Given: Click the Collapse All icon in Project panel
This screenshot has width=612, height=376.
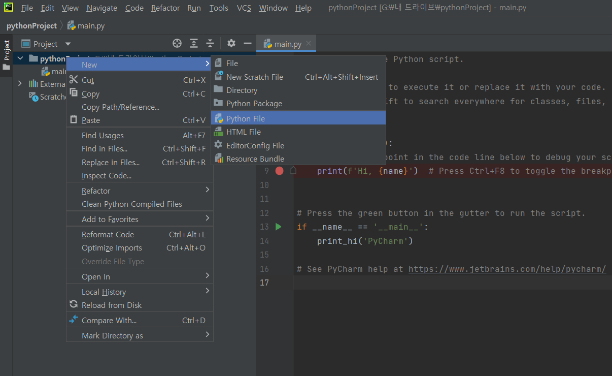Looking at the screenshot, I should [210, 44].
